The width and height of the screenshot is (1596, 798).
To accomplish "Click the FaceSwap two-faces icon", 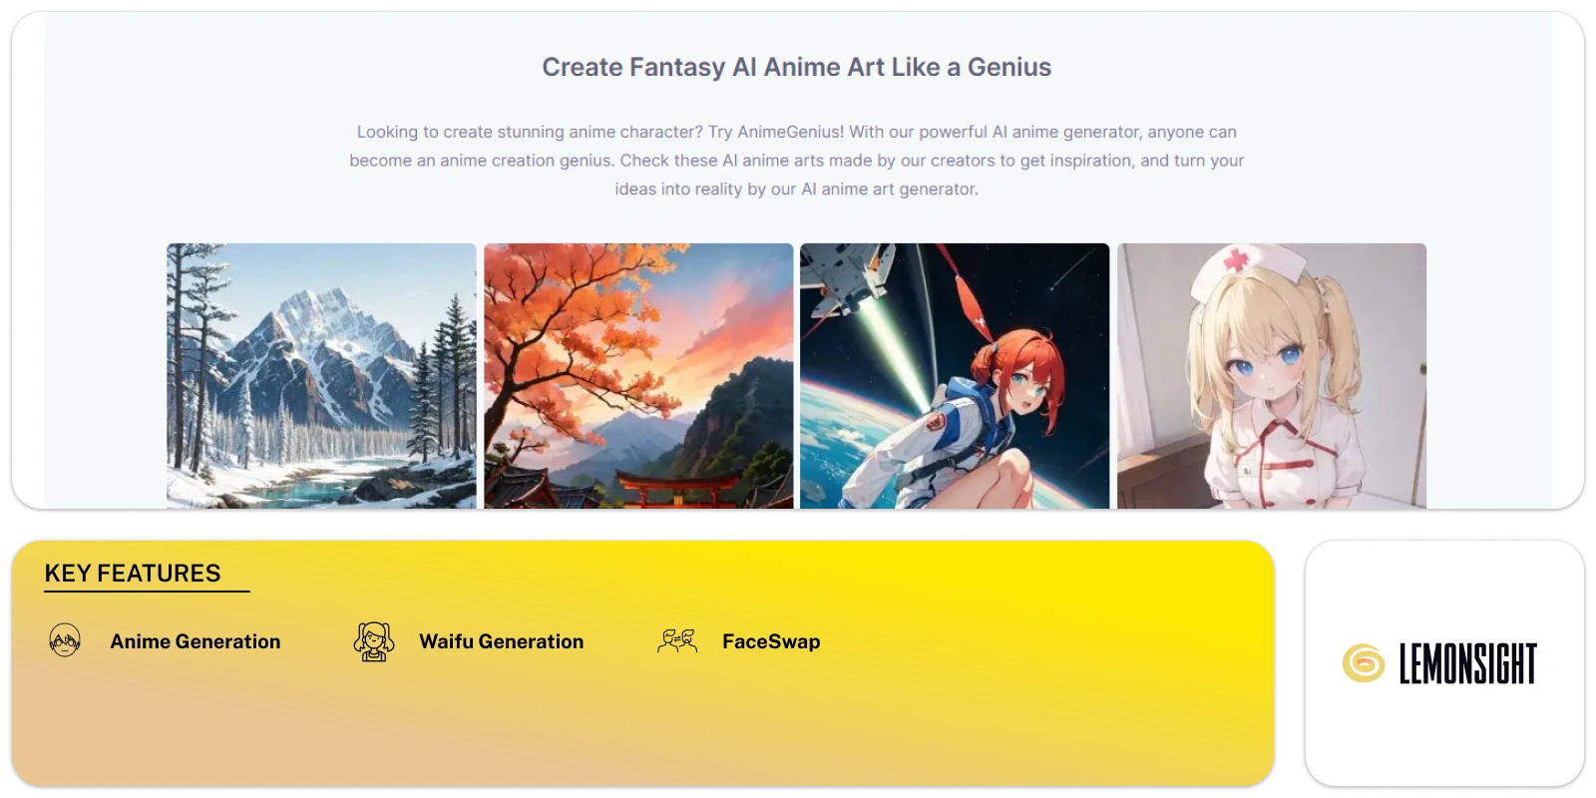I will coord(677,640).
